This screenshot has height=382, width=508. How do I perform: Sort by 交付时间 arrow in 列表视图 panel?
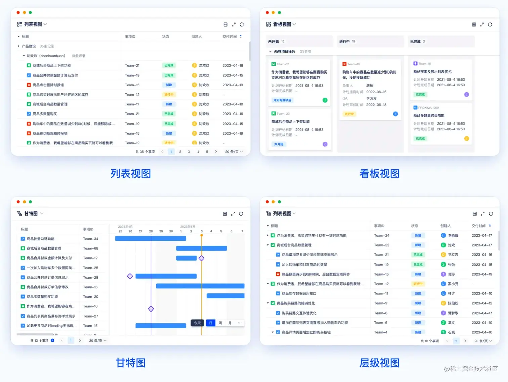pyautogui.click(x=241, y=36)
